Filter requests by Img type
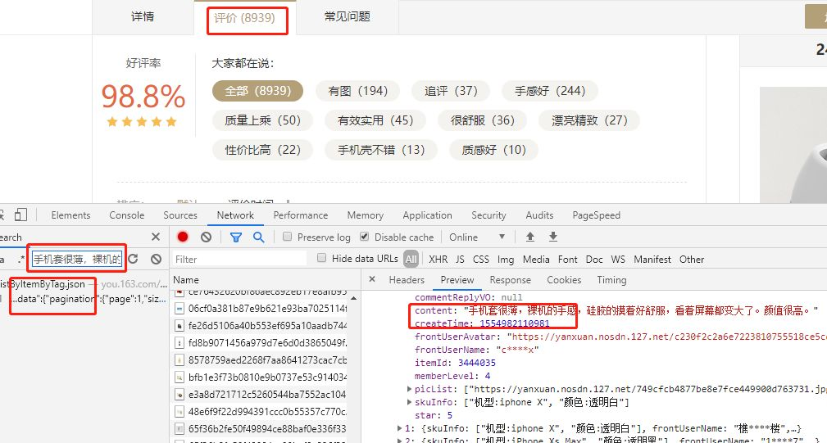The width and height of the screenshot is (827, 443). point(505,259)
